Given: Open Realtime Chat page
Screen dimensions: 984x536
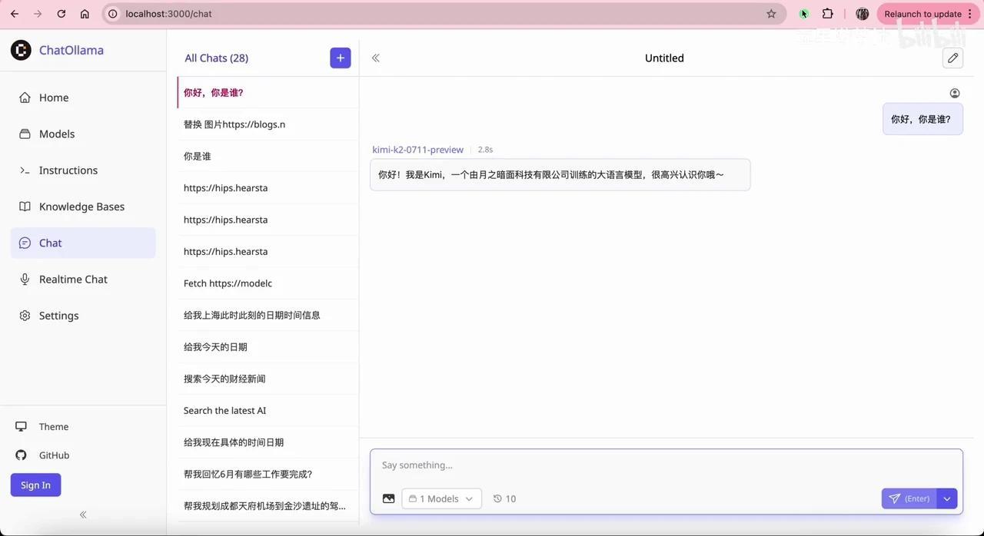Looking at the screenshot, I should [83, 280].
